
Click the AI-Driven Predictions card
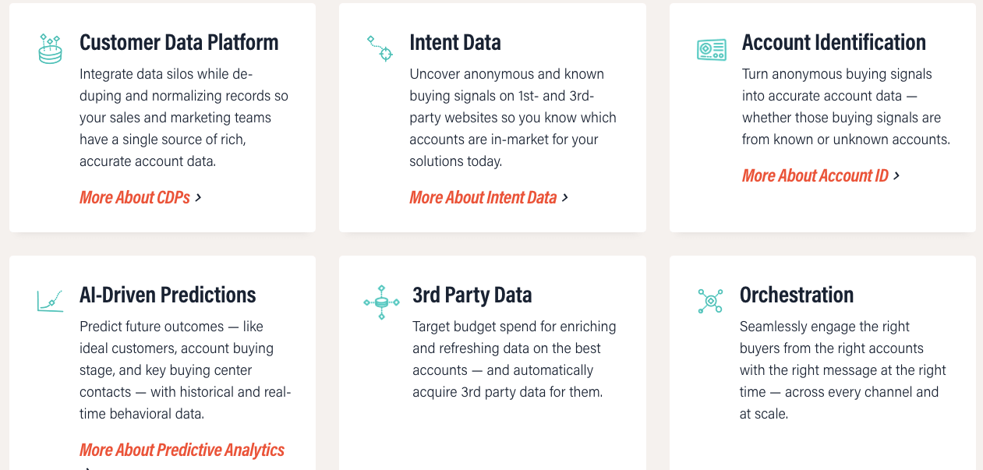tap(161, 362)
